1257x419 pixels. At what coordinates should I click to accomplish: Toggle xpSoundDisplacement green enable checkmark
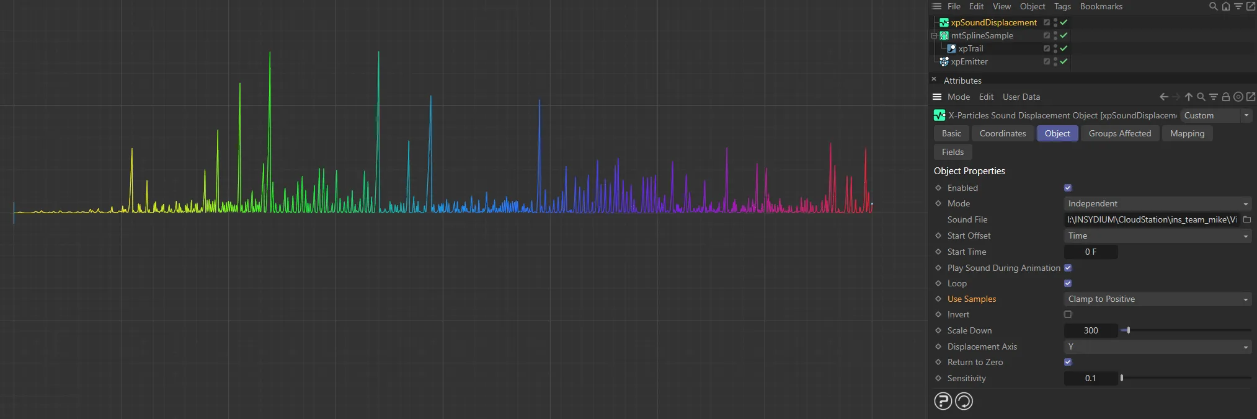click(x=1064, y=22)
